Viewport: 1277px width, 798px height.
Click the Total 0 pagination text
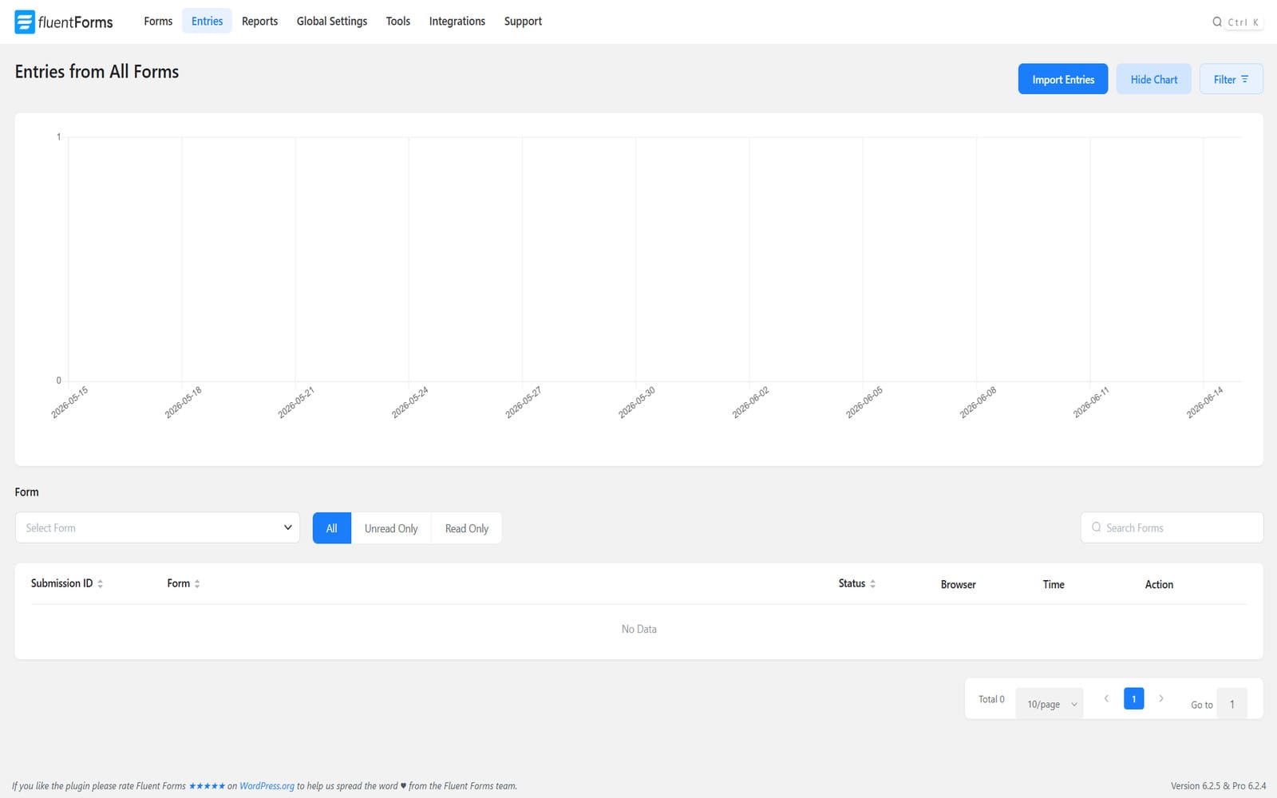[991, 699]
